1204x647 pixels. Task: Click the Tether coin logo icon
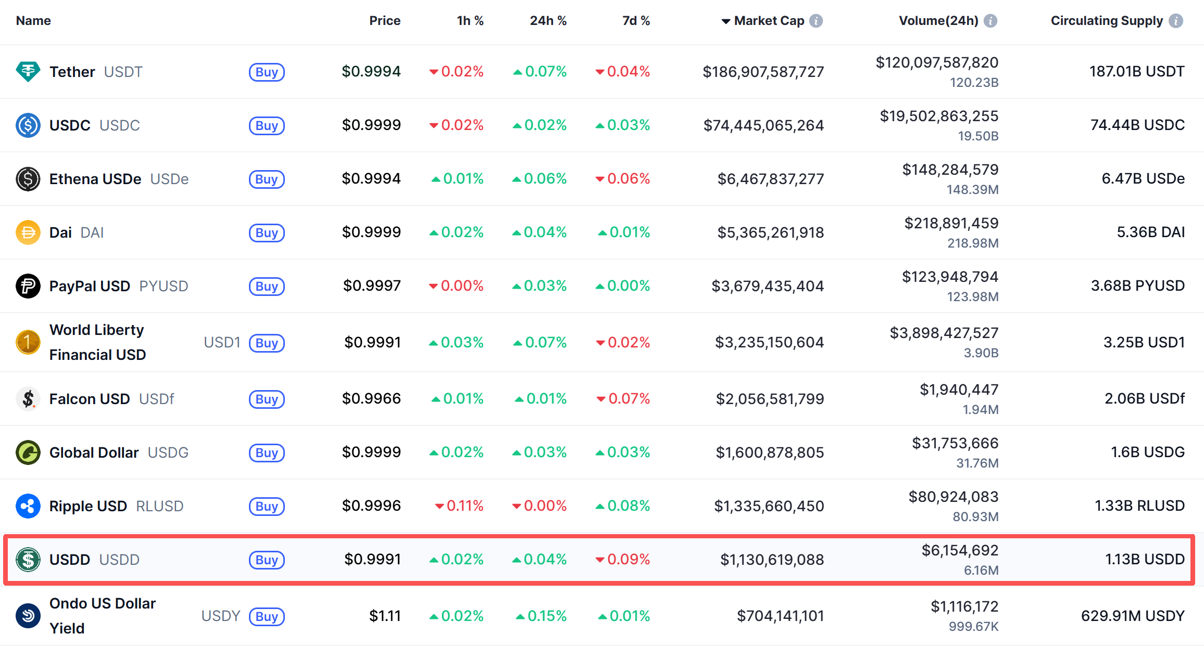pos(28,72)
